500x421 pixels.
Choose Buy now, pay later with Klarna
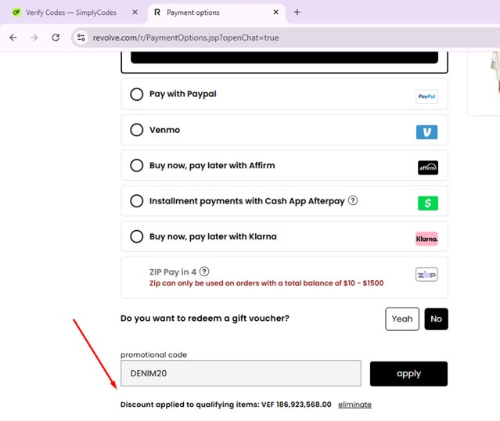(x=136, y=236)
